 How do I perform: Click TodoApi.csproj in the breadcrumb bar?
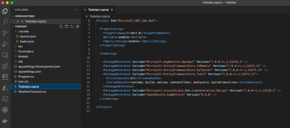pyautogui.click(x=100, y=16)
